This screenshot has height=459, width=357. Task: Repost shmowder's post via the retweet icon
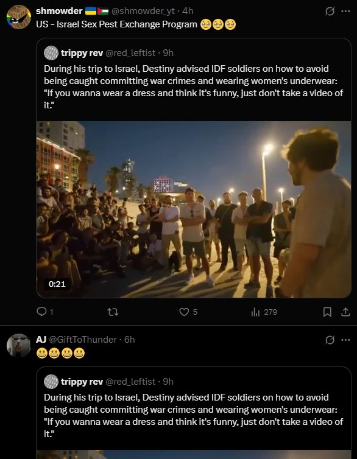(113, 312)
